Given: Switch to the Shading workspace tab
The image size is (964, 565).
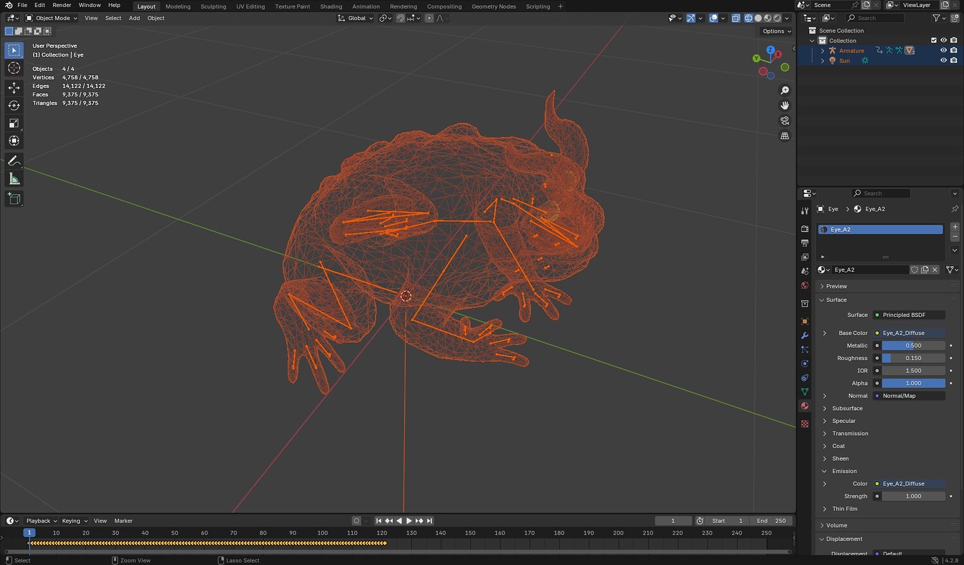Looking at the screenshot, I should (331, 6).
